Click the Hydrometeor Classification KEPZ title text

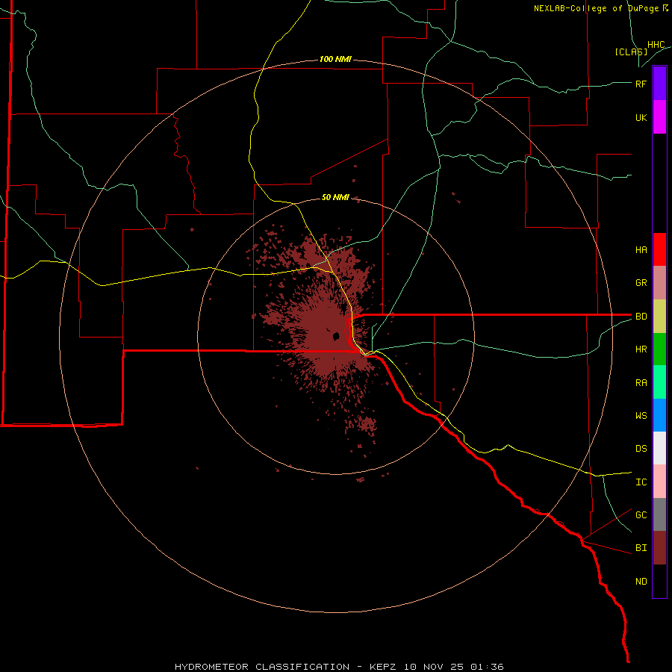339,667
